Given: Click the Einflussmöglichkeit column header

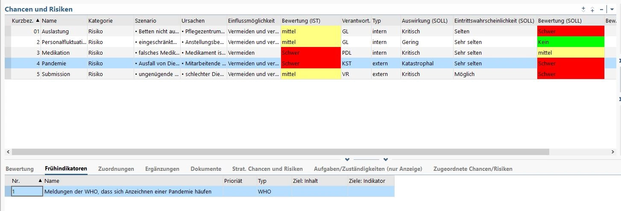Looking at the screenshot, I should [x=253, y=21].
